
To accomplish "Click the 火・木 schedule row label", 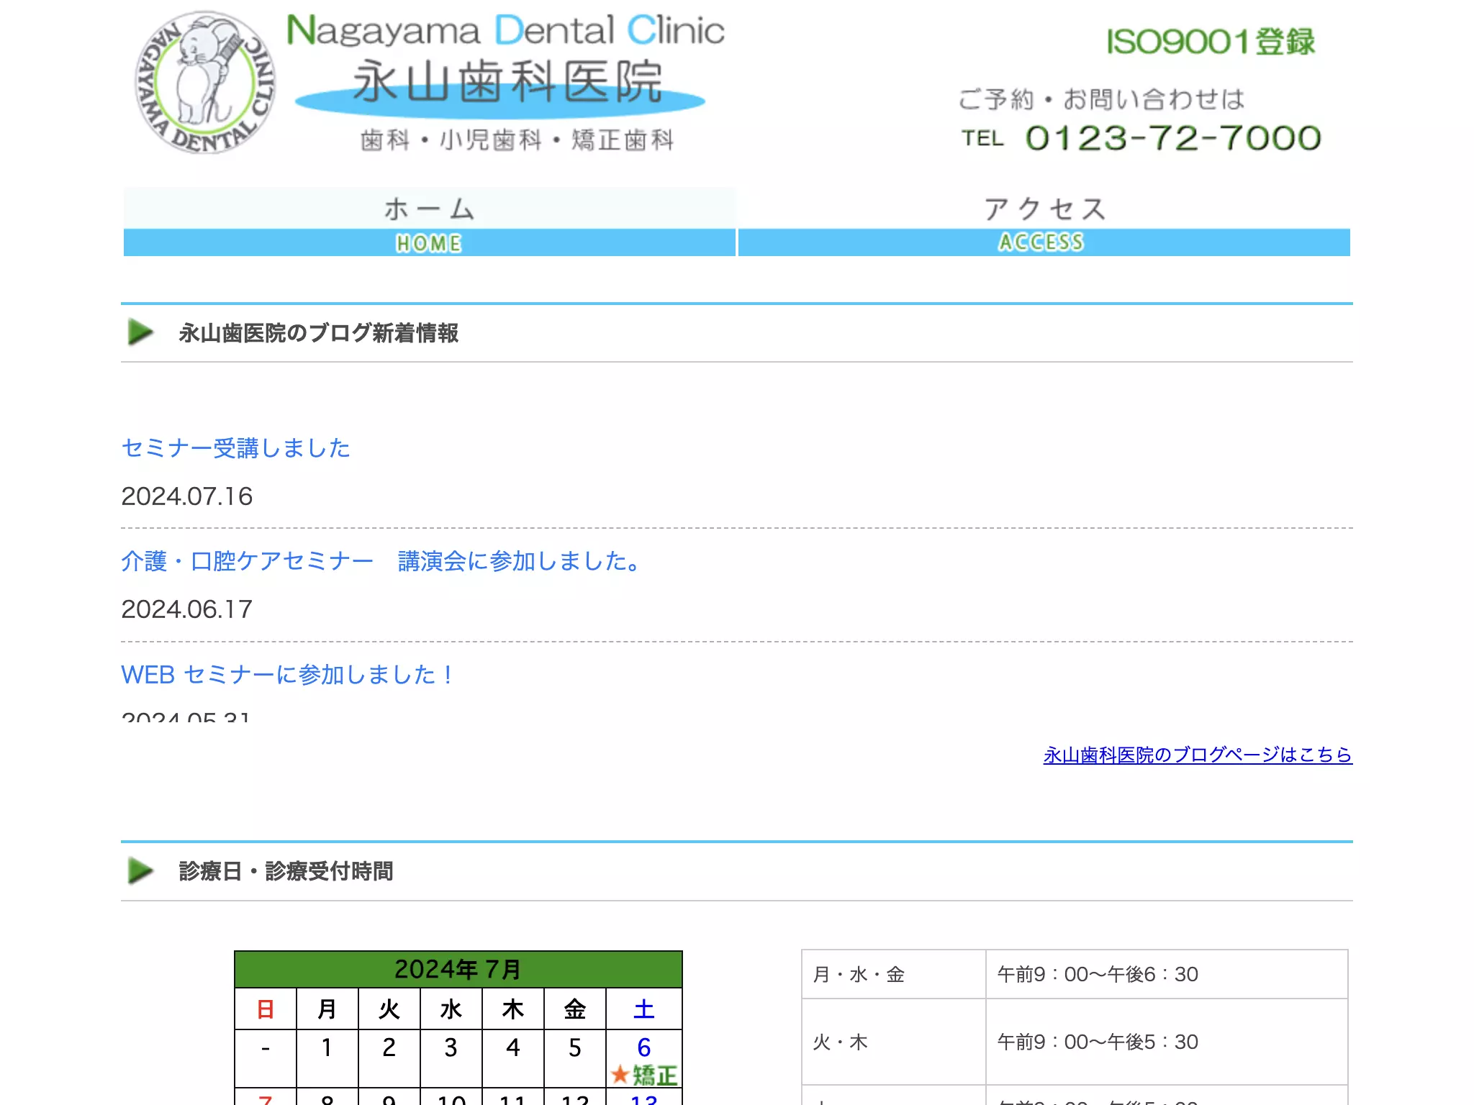I will tap(841, 1042).
